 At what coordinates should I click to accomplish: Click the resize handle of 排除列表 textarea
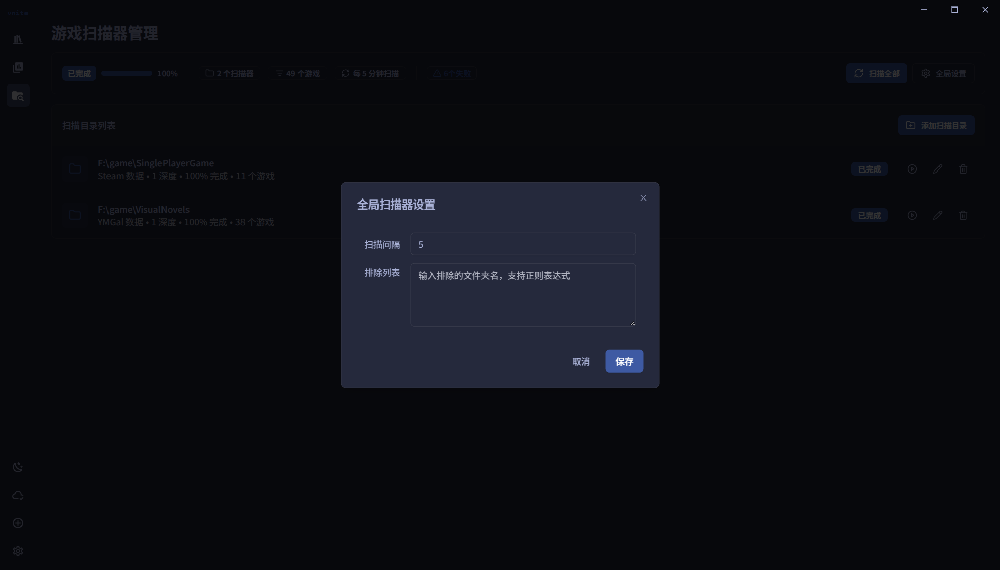632,323
